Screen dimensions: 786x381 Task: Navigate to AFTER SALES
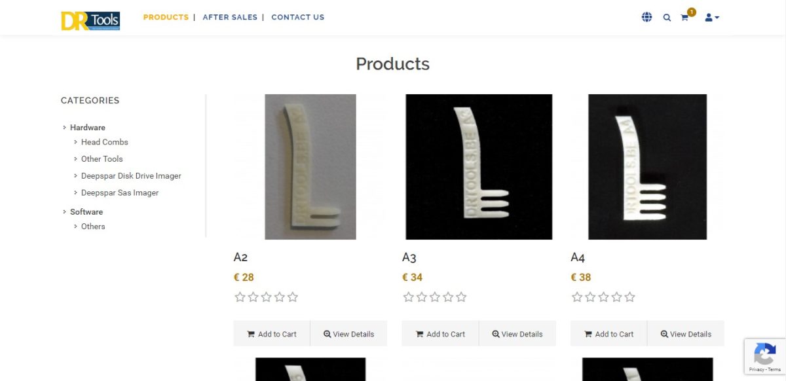230,17
